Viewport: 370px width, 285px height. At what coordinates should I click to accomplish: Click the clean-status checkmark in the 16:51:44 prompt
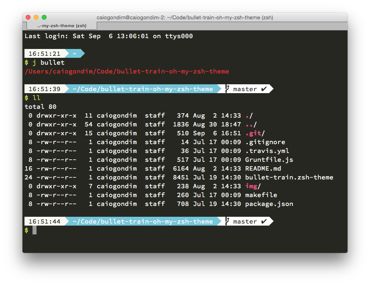(x=264, y=221)
